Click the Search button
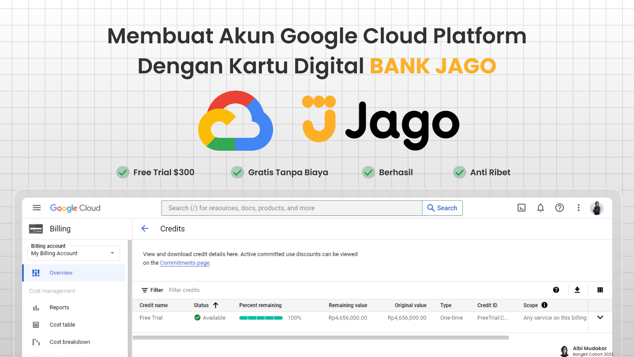 coord(442,208)
